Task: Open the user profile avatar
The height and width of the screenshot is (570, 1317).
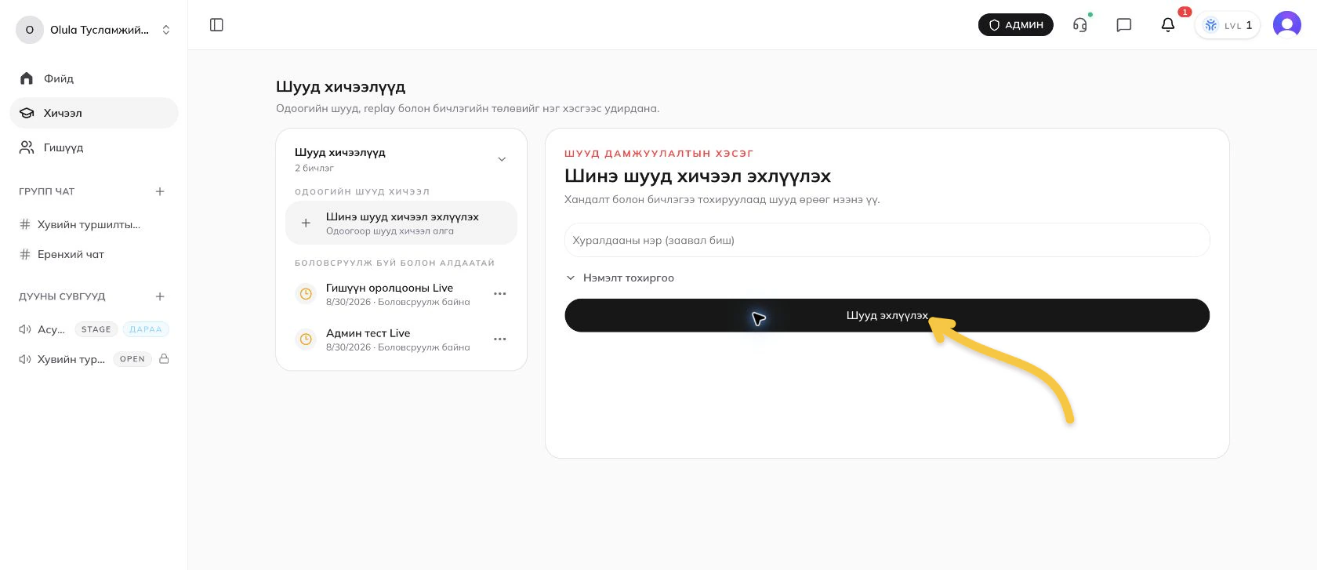Action: tap(1287, 25)
